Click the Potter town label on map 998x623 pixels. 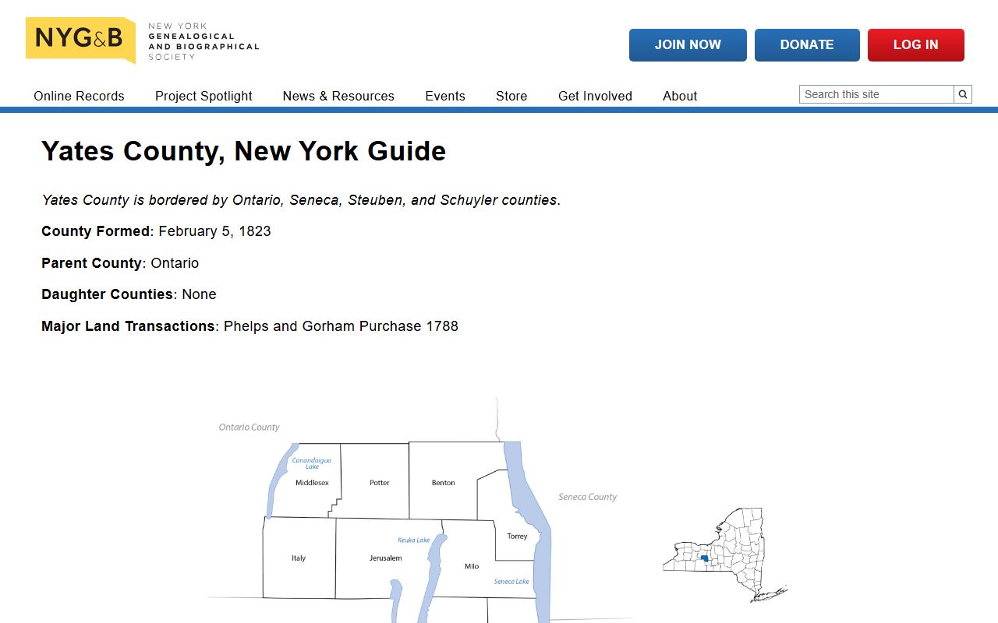[380, 483]
